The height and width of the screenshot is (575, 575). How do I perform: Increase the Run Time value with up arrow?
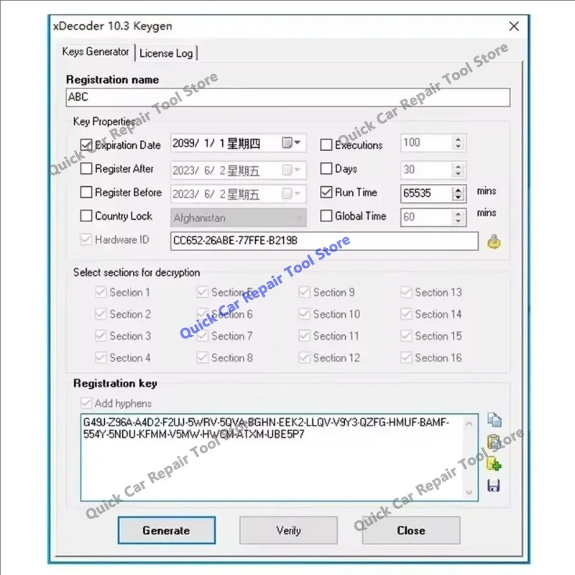point(458,190)
